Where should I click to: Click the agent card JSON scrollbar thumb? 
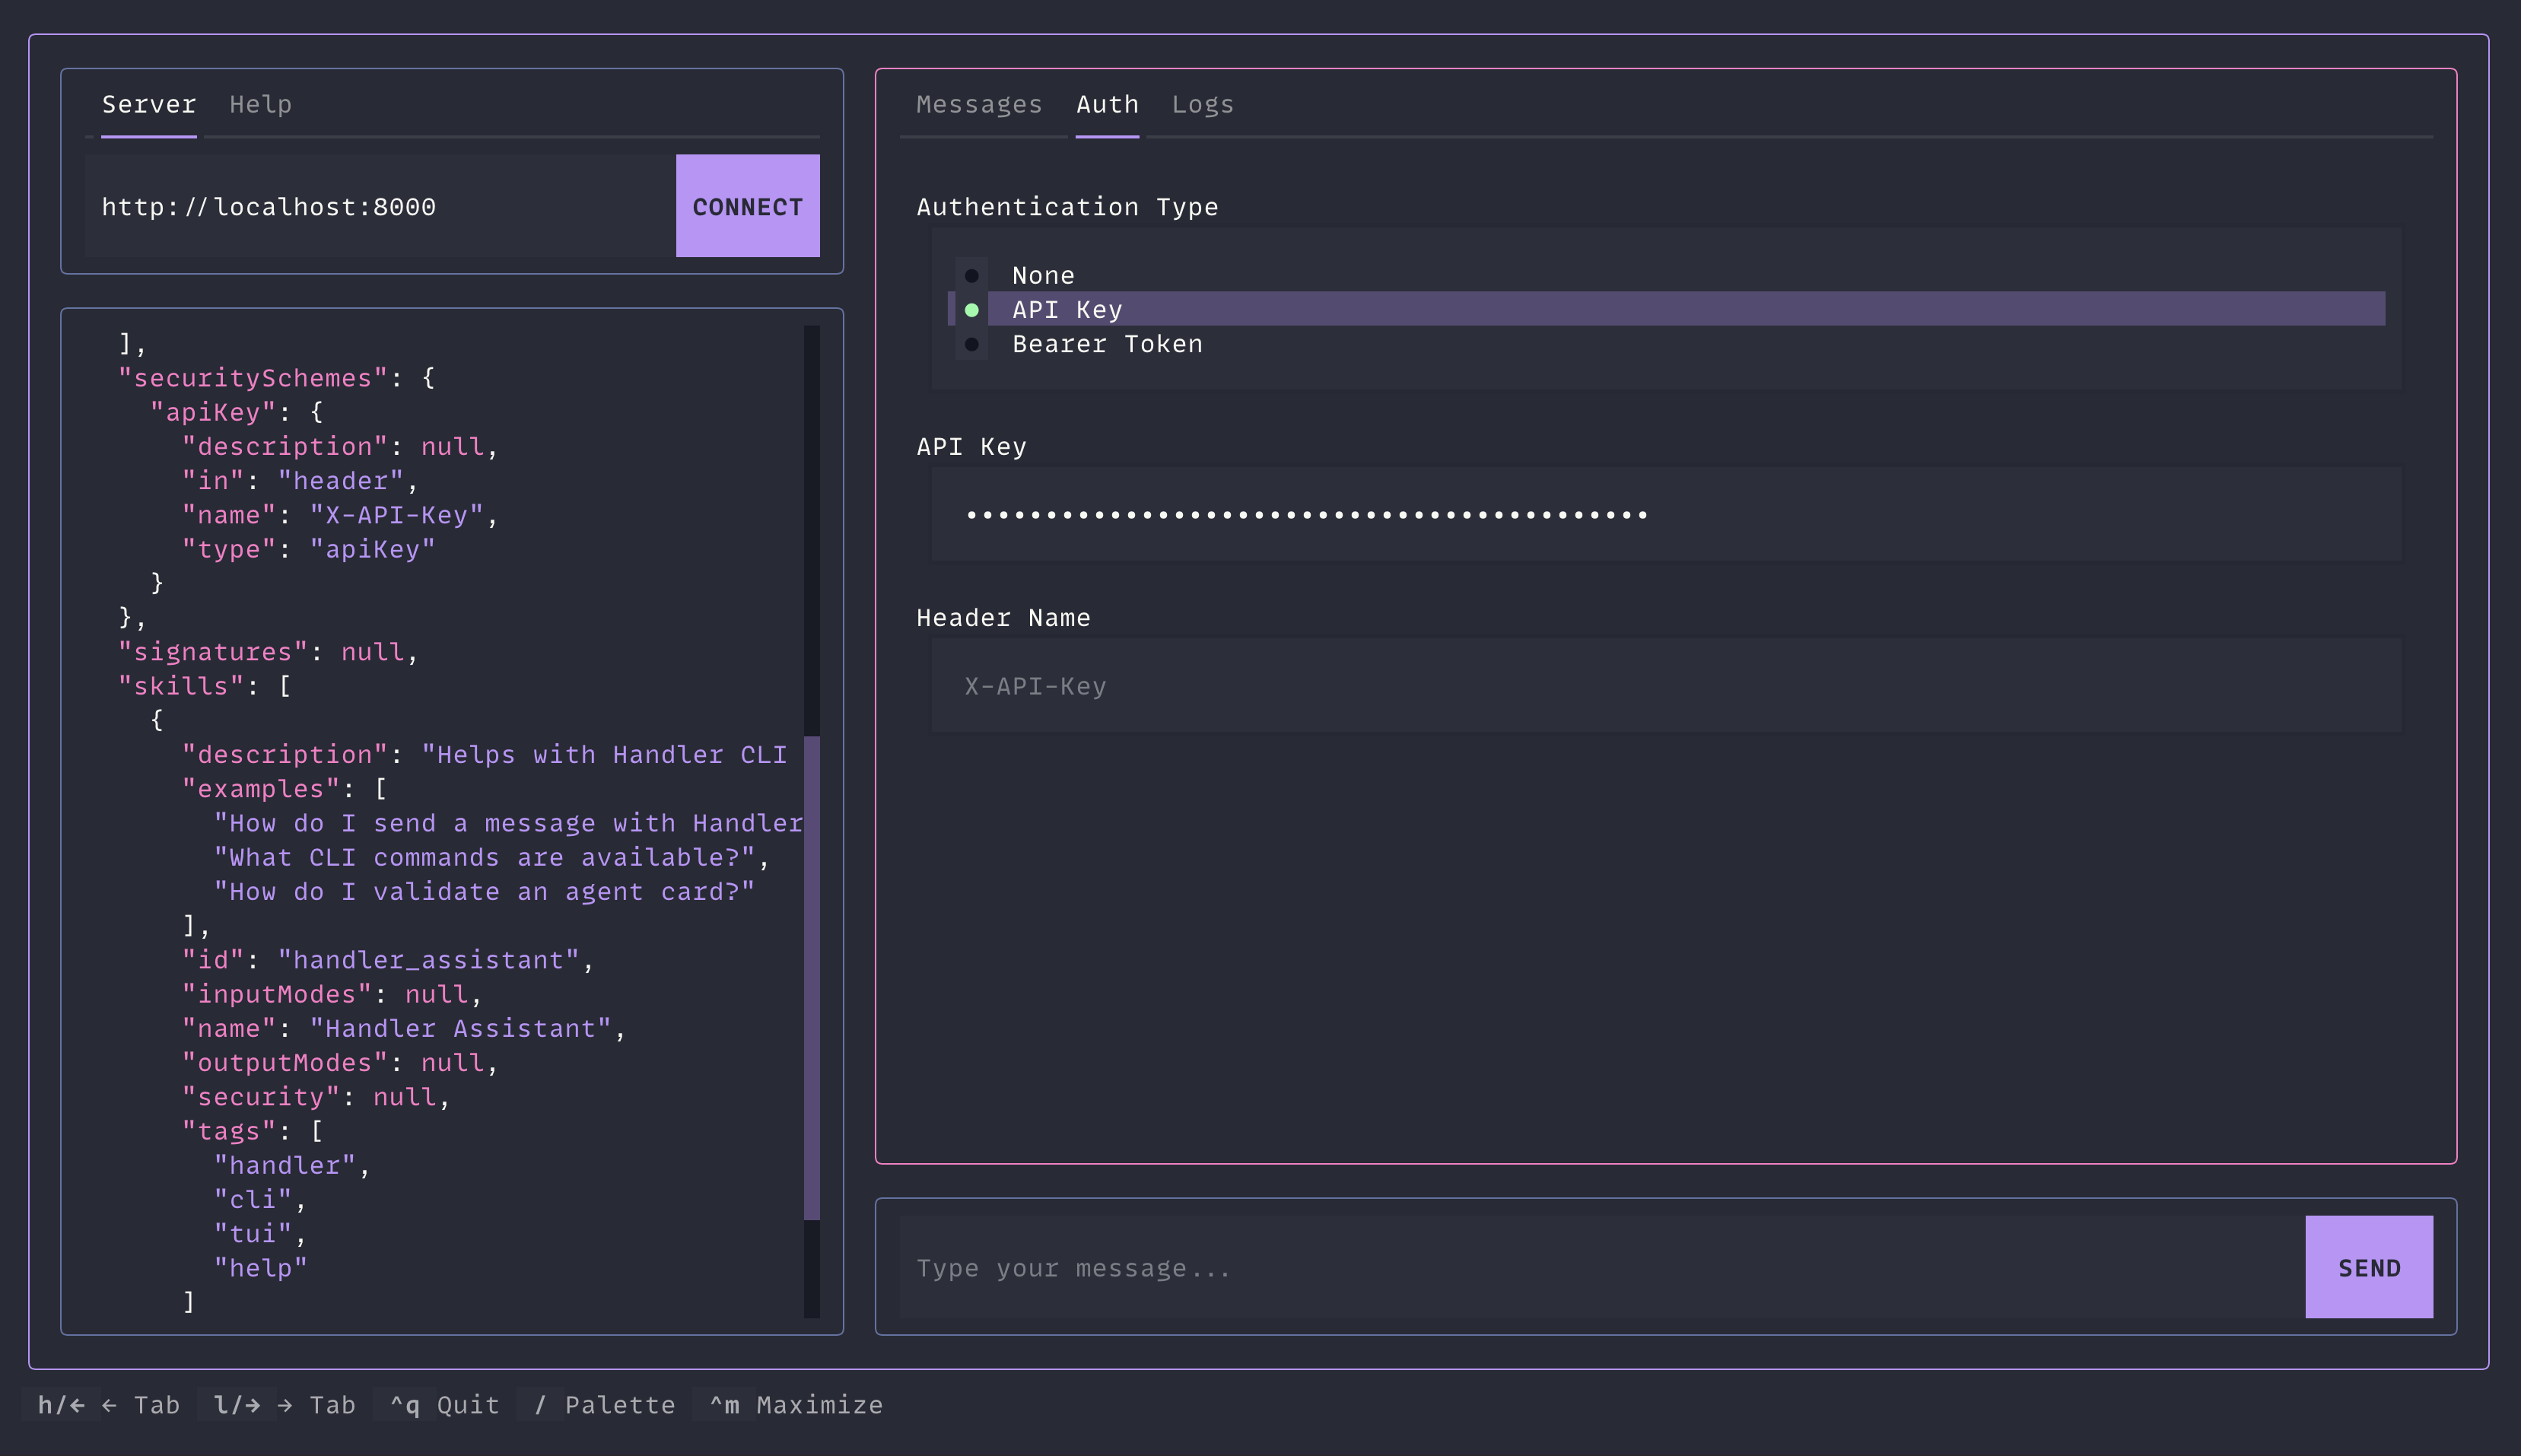click(x=811, y=977)
